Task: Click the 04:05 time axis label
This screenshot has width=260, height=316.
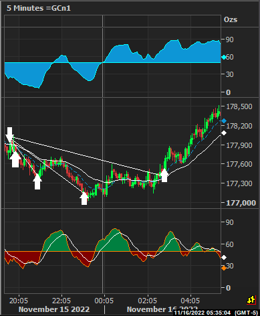Action: point(190,301)
